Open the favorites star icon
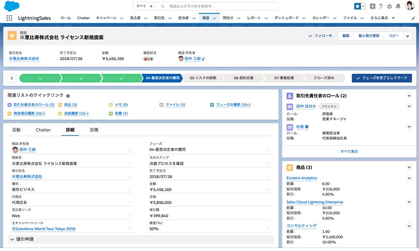This screenshot has width=419, height=251. point(357,6)
